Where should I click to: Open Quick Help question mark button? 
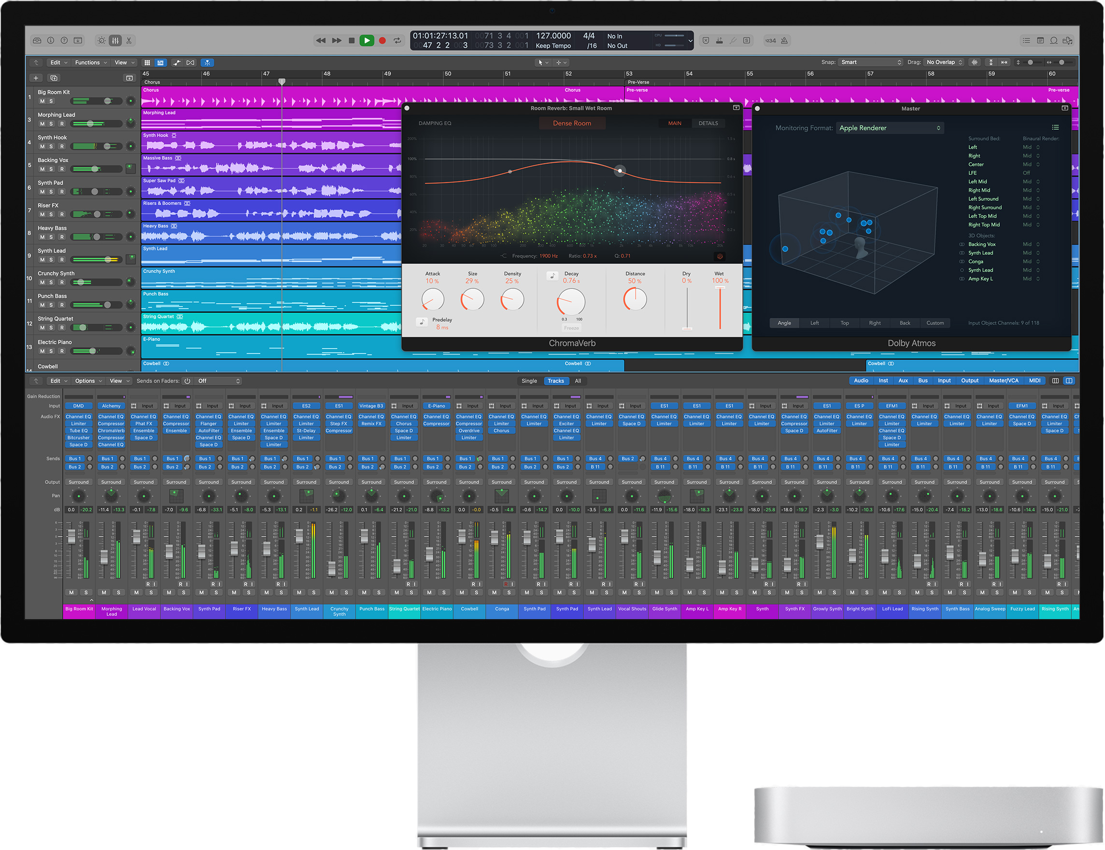[x=64, y=41]
